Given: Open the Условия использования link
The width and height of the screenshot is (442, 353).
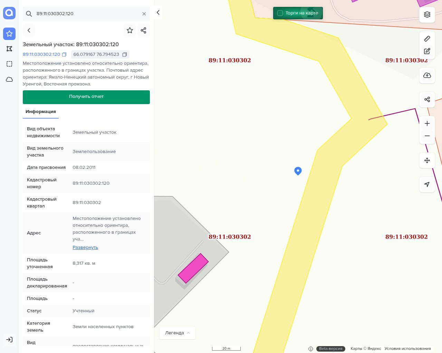Looking at the screenshot, I should 407,349.
